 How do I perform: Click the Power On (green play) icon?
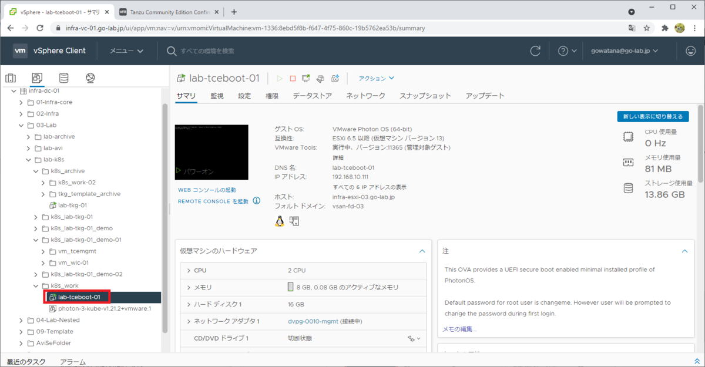click(280, 78)
